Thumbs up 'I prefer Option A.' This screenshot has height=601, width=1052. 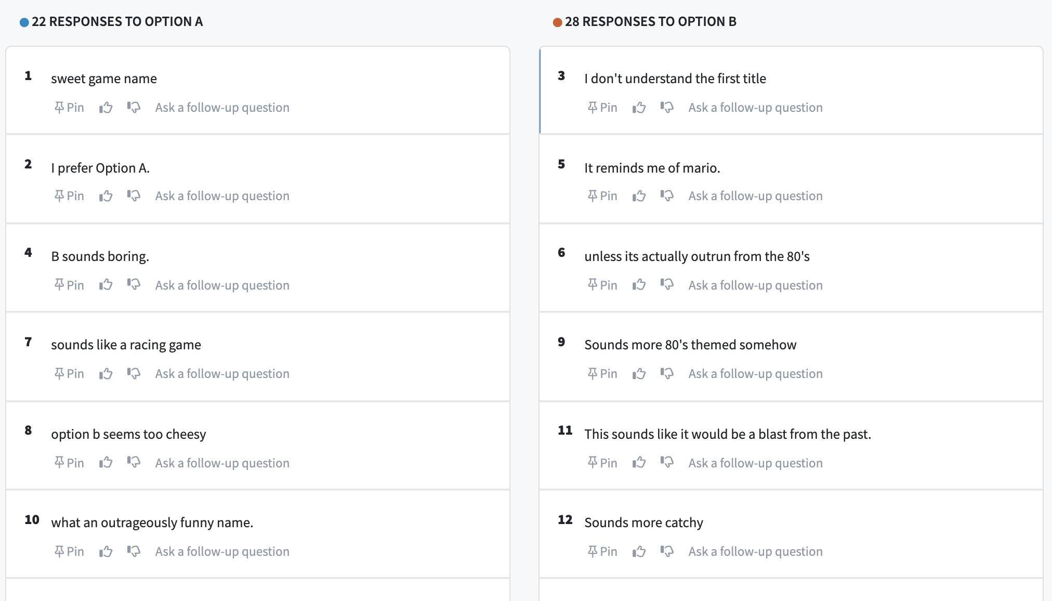coord(106,196)
